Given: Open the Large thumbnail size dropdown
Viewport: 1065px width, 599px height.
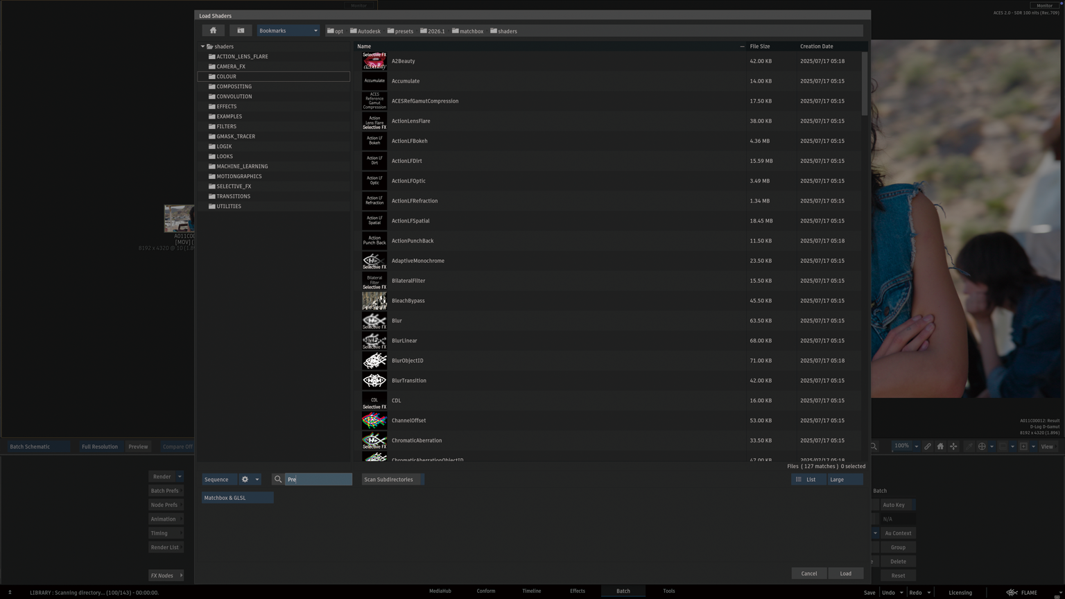Looking at the screenshot, I should coord(845,479).
